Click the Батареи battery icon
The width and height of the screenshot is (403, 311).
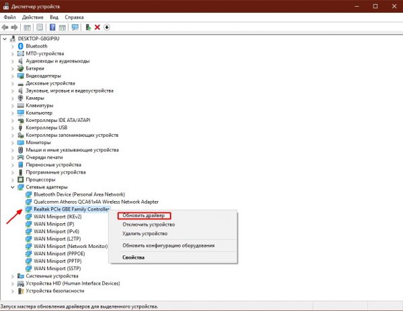click(21, 68)
